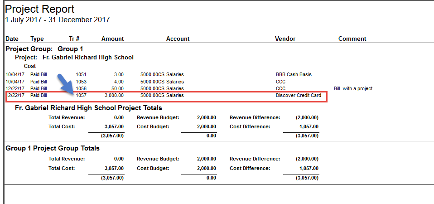This screenshot has width=434, height=204.
Task: Click the 50.00 amount in row 1056
Action: 118,88
